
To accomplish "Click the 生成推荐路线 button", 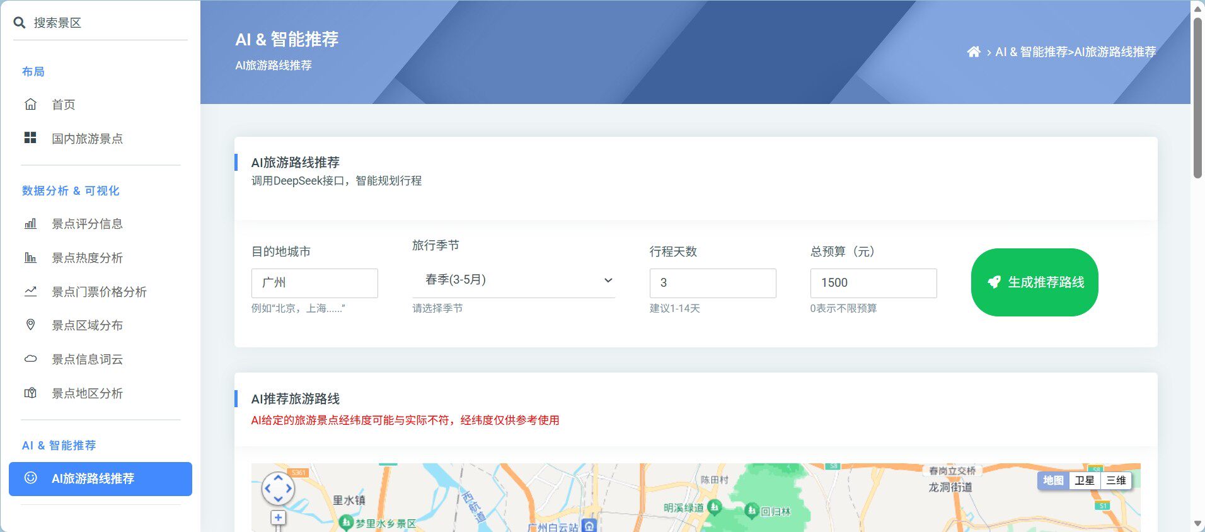I will click(1035, 282).
